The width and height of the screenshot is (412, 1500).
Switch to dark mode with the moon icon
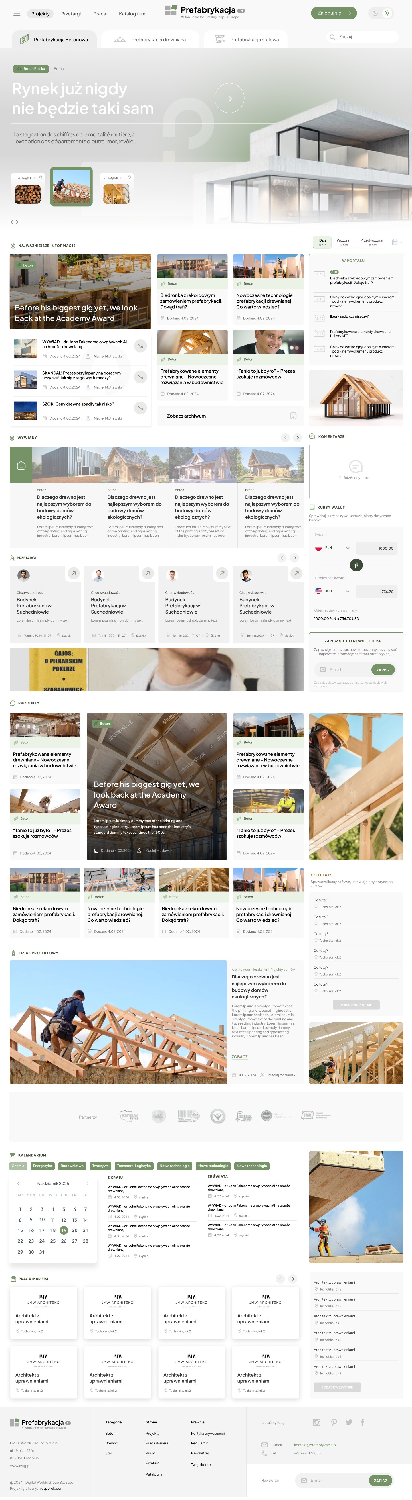[375, 13]
